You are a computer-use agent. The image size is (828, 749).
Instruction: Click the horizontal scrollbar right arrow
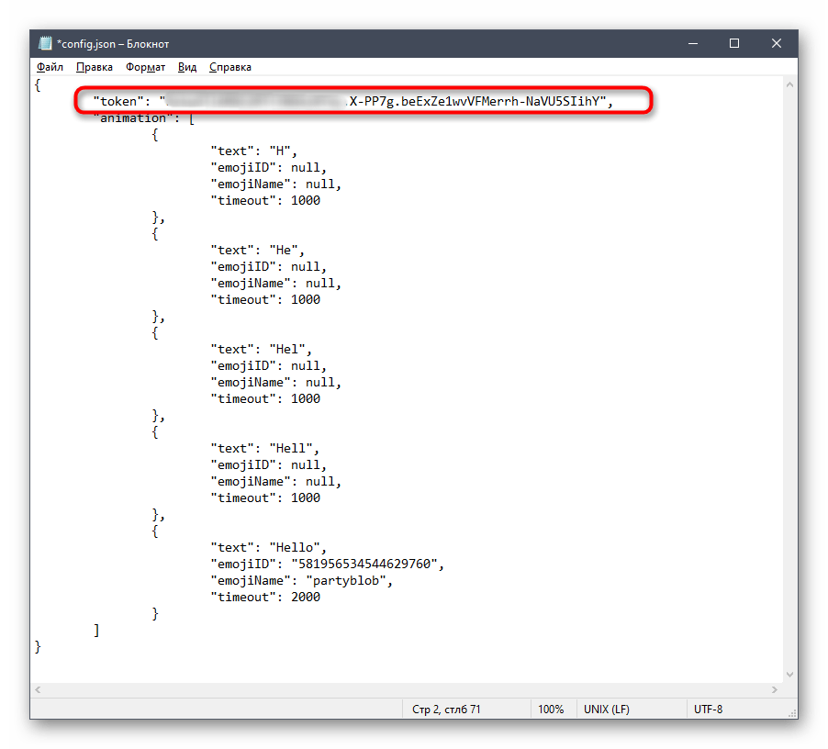coord(774,689)
